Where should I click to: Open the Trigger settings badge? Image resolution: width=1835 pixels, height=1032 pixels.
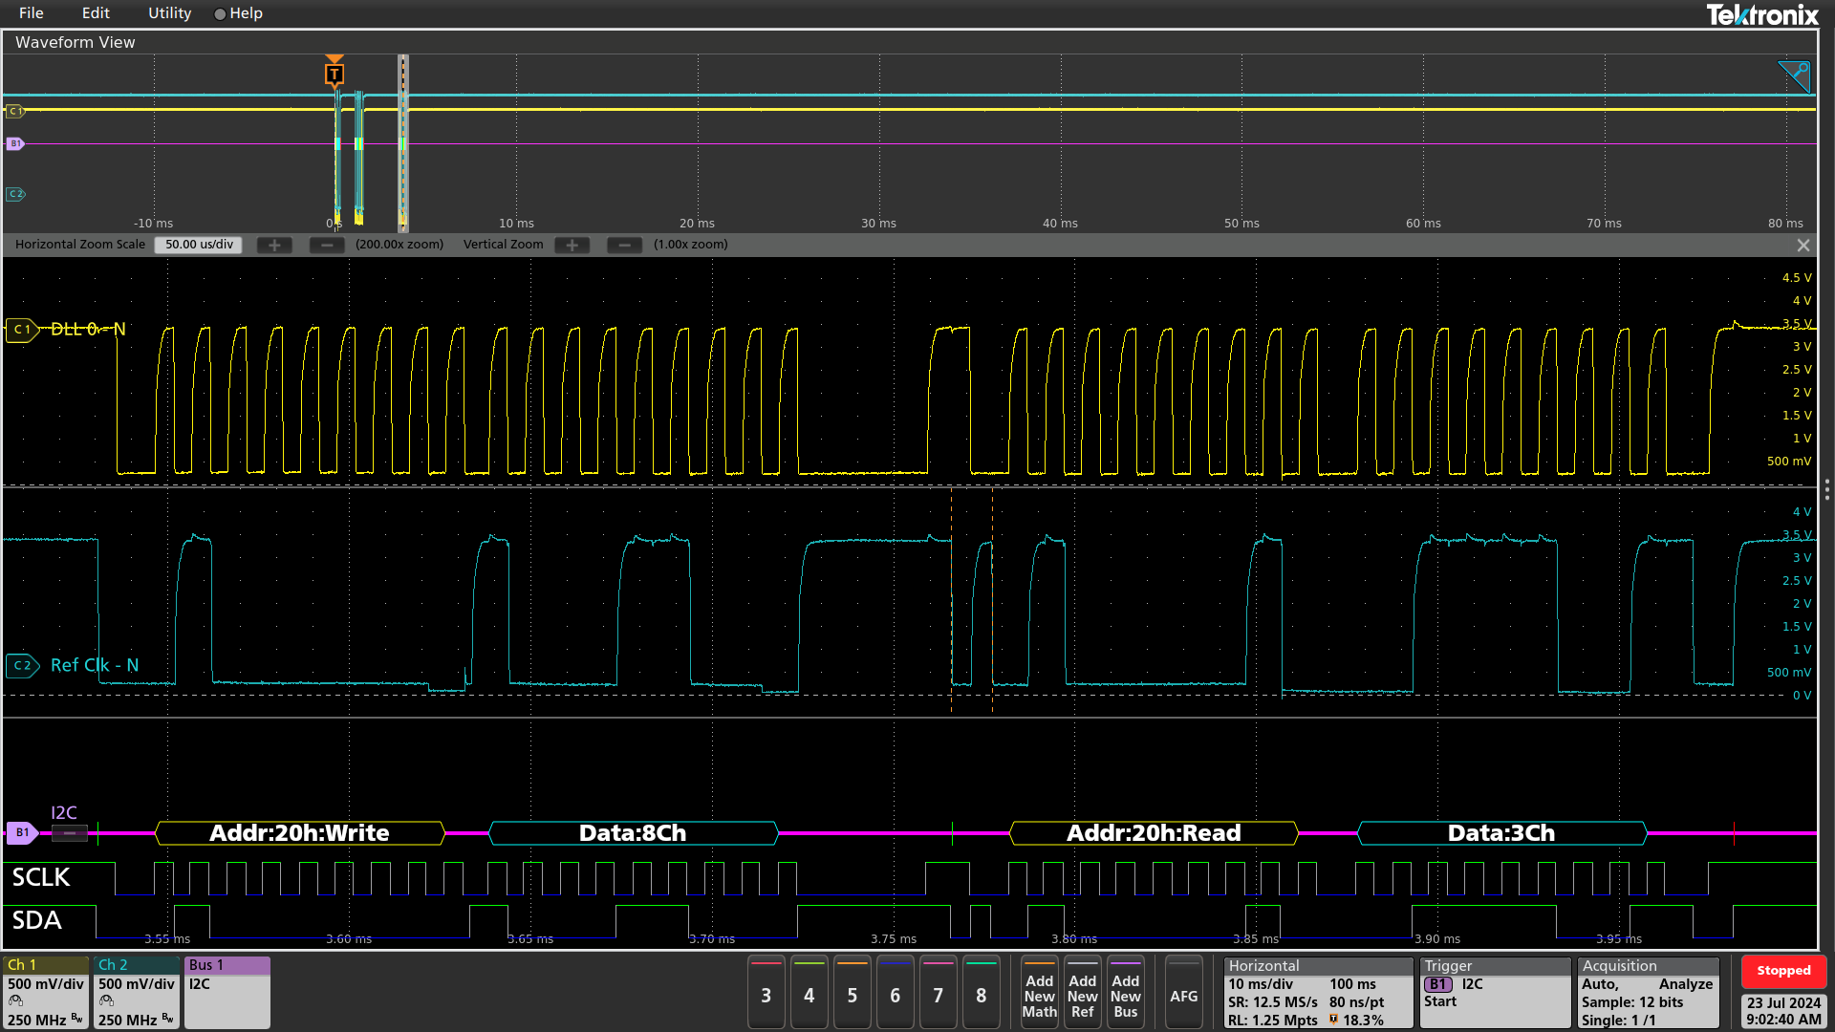[1495, 993]
